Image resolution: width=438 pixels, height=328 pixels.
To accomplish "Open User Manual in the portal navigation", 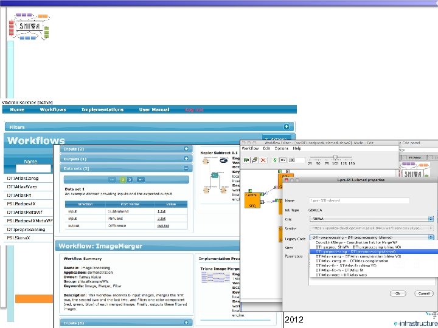I will point(154,109).
